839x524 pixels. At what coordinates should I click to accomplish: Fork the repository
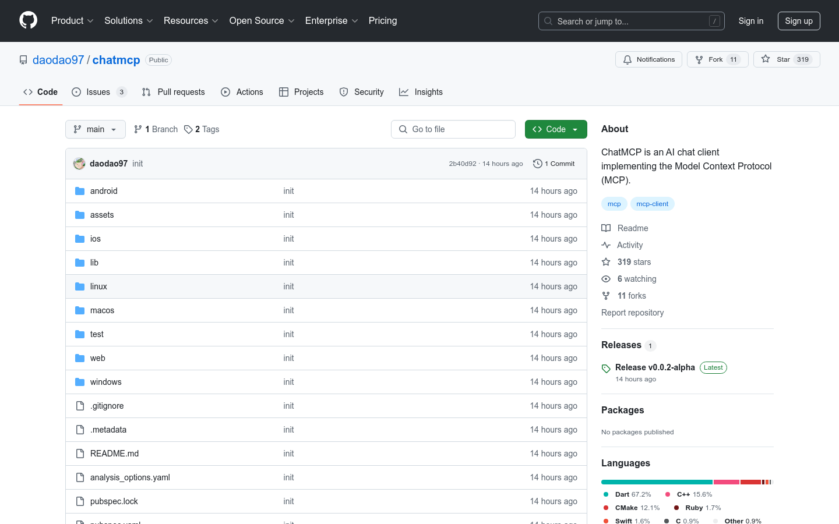[718, 59]
